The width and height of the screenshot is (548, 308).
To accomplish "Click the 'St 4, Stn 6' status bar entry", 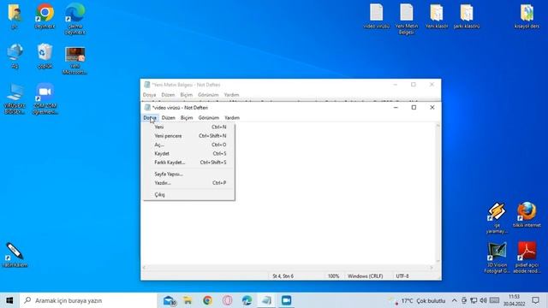I will coord(283,276).
